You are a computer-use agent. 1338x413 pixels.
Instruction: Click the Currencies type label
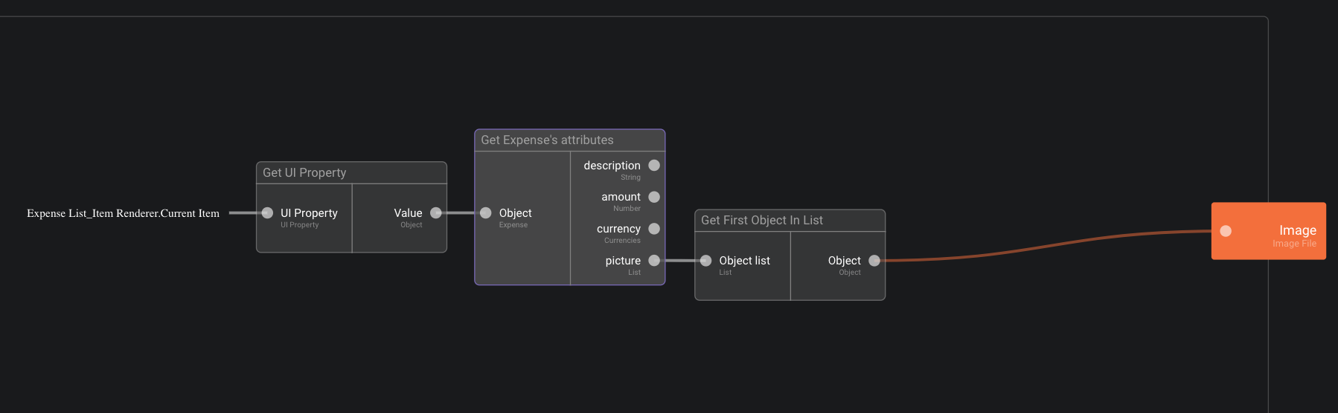pos(622,241)
